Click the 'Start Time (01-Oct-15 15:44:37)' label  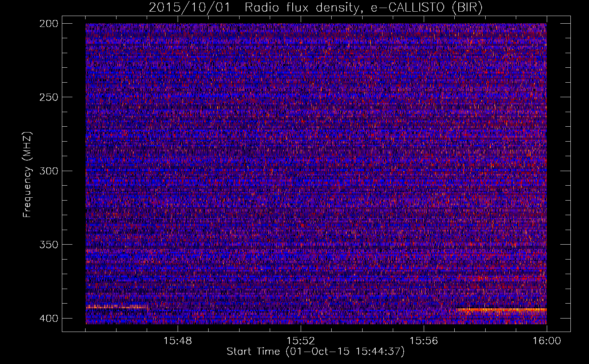tap(316, 352)
